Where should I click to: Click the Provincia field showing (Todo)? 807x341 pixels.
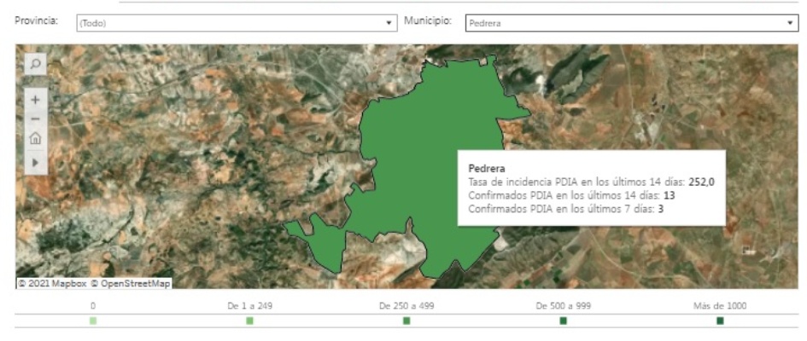pos(229,24)
